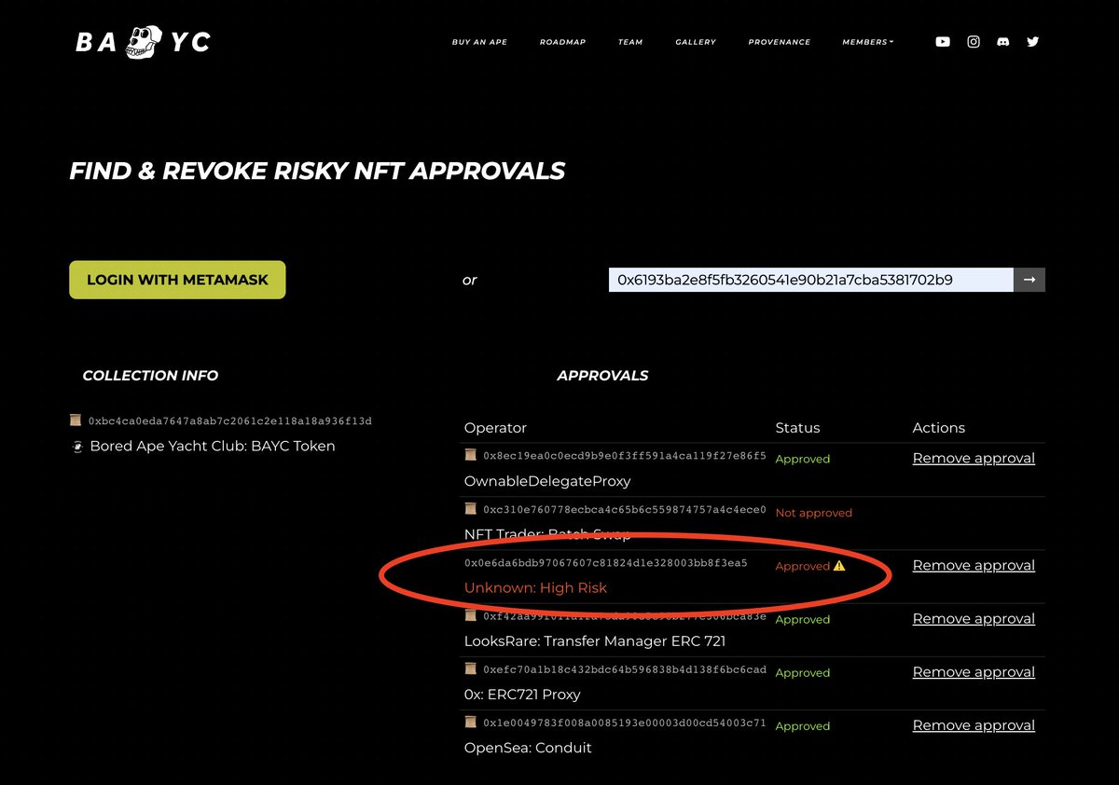Expand the Members dropdown menu
This screenshot has width=1119, height=785.
tap(867, 42)
